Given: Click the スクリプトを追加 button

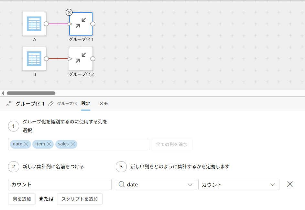Looking at the screenshot, I should tap(80, 199).
